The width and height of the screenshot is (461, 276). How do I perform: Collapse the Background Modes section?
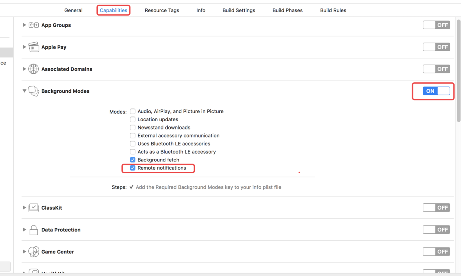coord(24,91)
